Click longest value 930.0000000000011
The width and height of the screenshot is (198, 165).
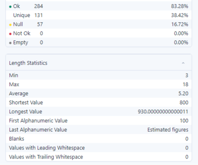click(x=163, y=112)
